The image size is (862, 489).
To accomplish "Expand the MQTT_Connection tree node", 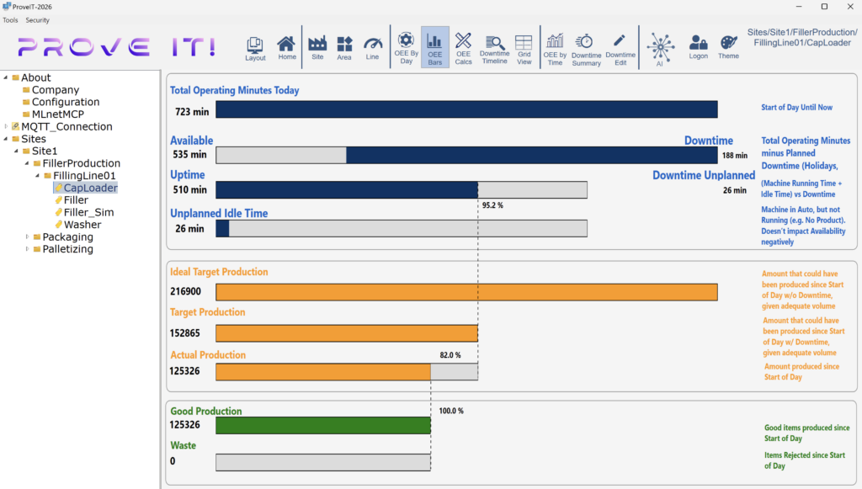I will [6, 127].
